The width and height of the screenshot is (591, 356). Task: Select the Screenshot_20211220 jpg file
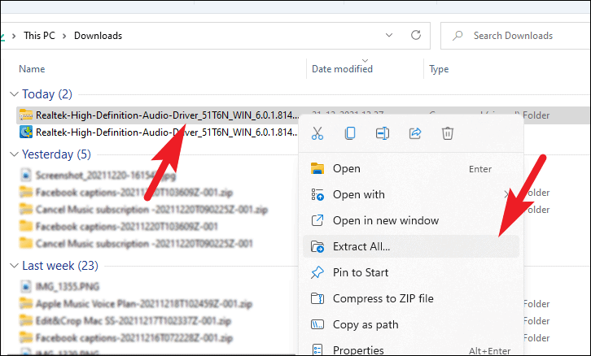click(x=106, y=176)
